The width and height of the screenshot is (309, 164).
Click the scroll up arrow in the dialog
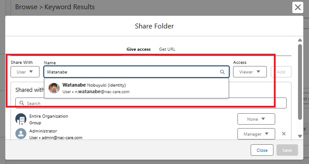[300, 40]
